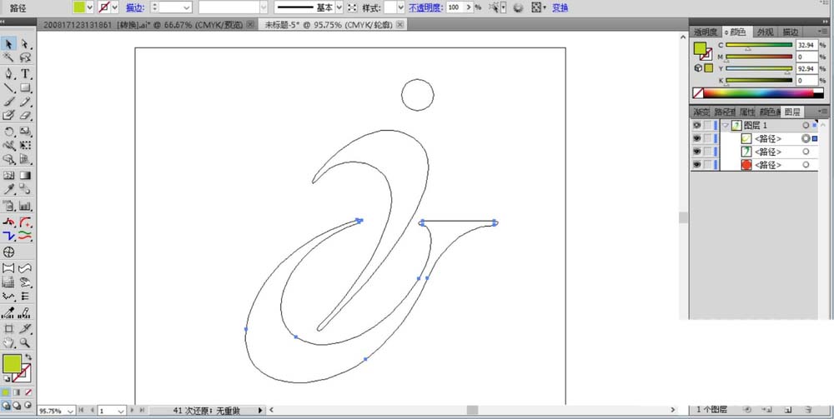Open stroke weight dropdown next to 描边

coord(186,7)
